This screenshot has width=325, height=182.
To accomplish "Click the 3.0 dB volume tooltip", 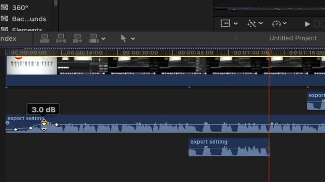I will click(x=44, y=109).
